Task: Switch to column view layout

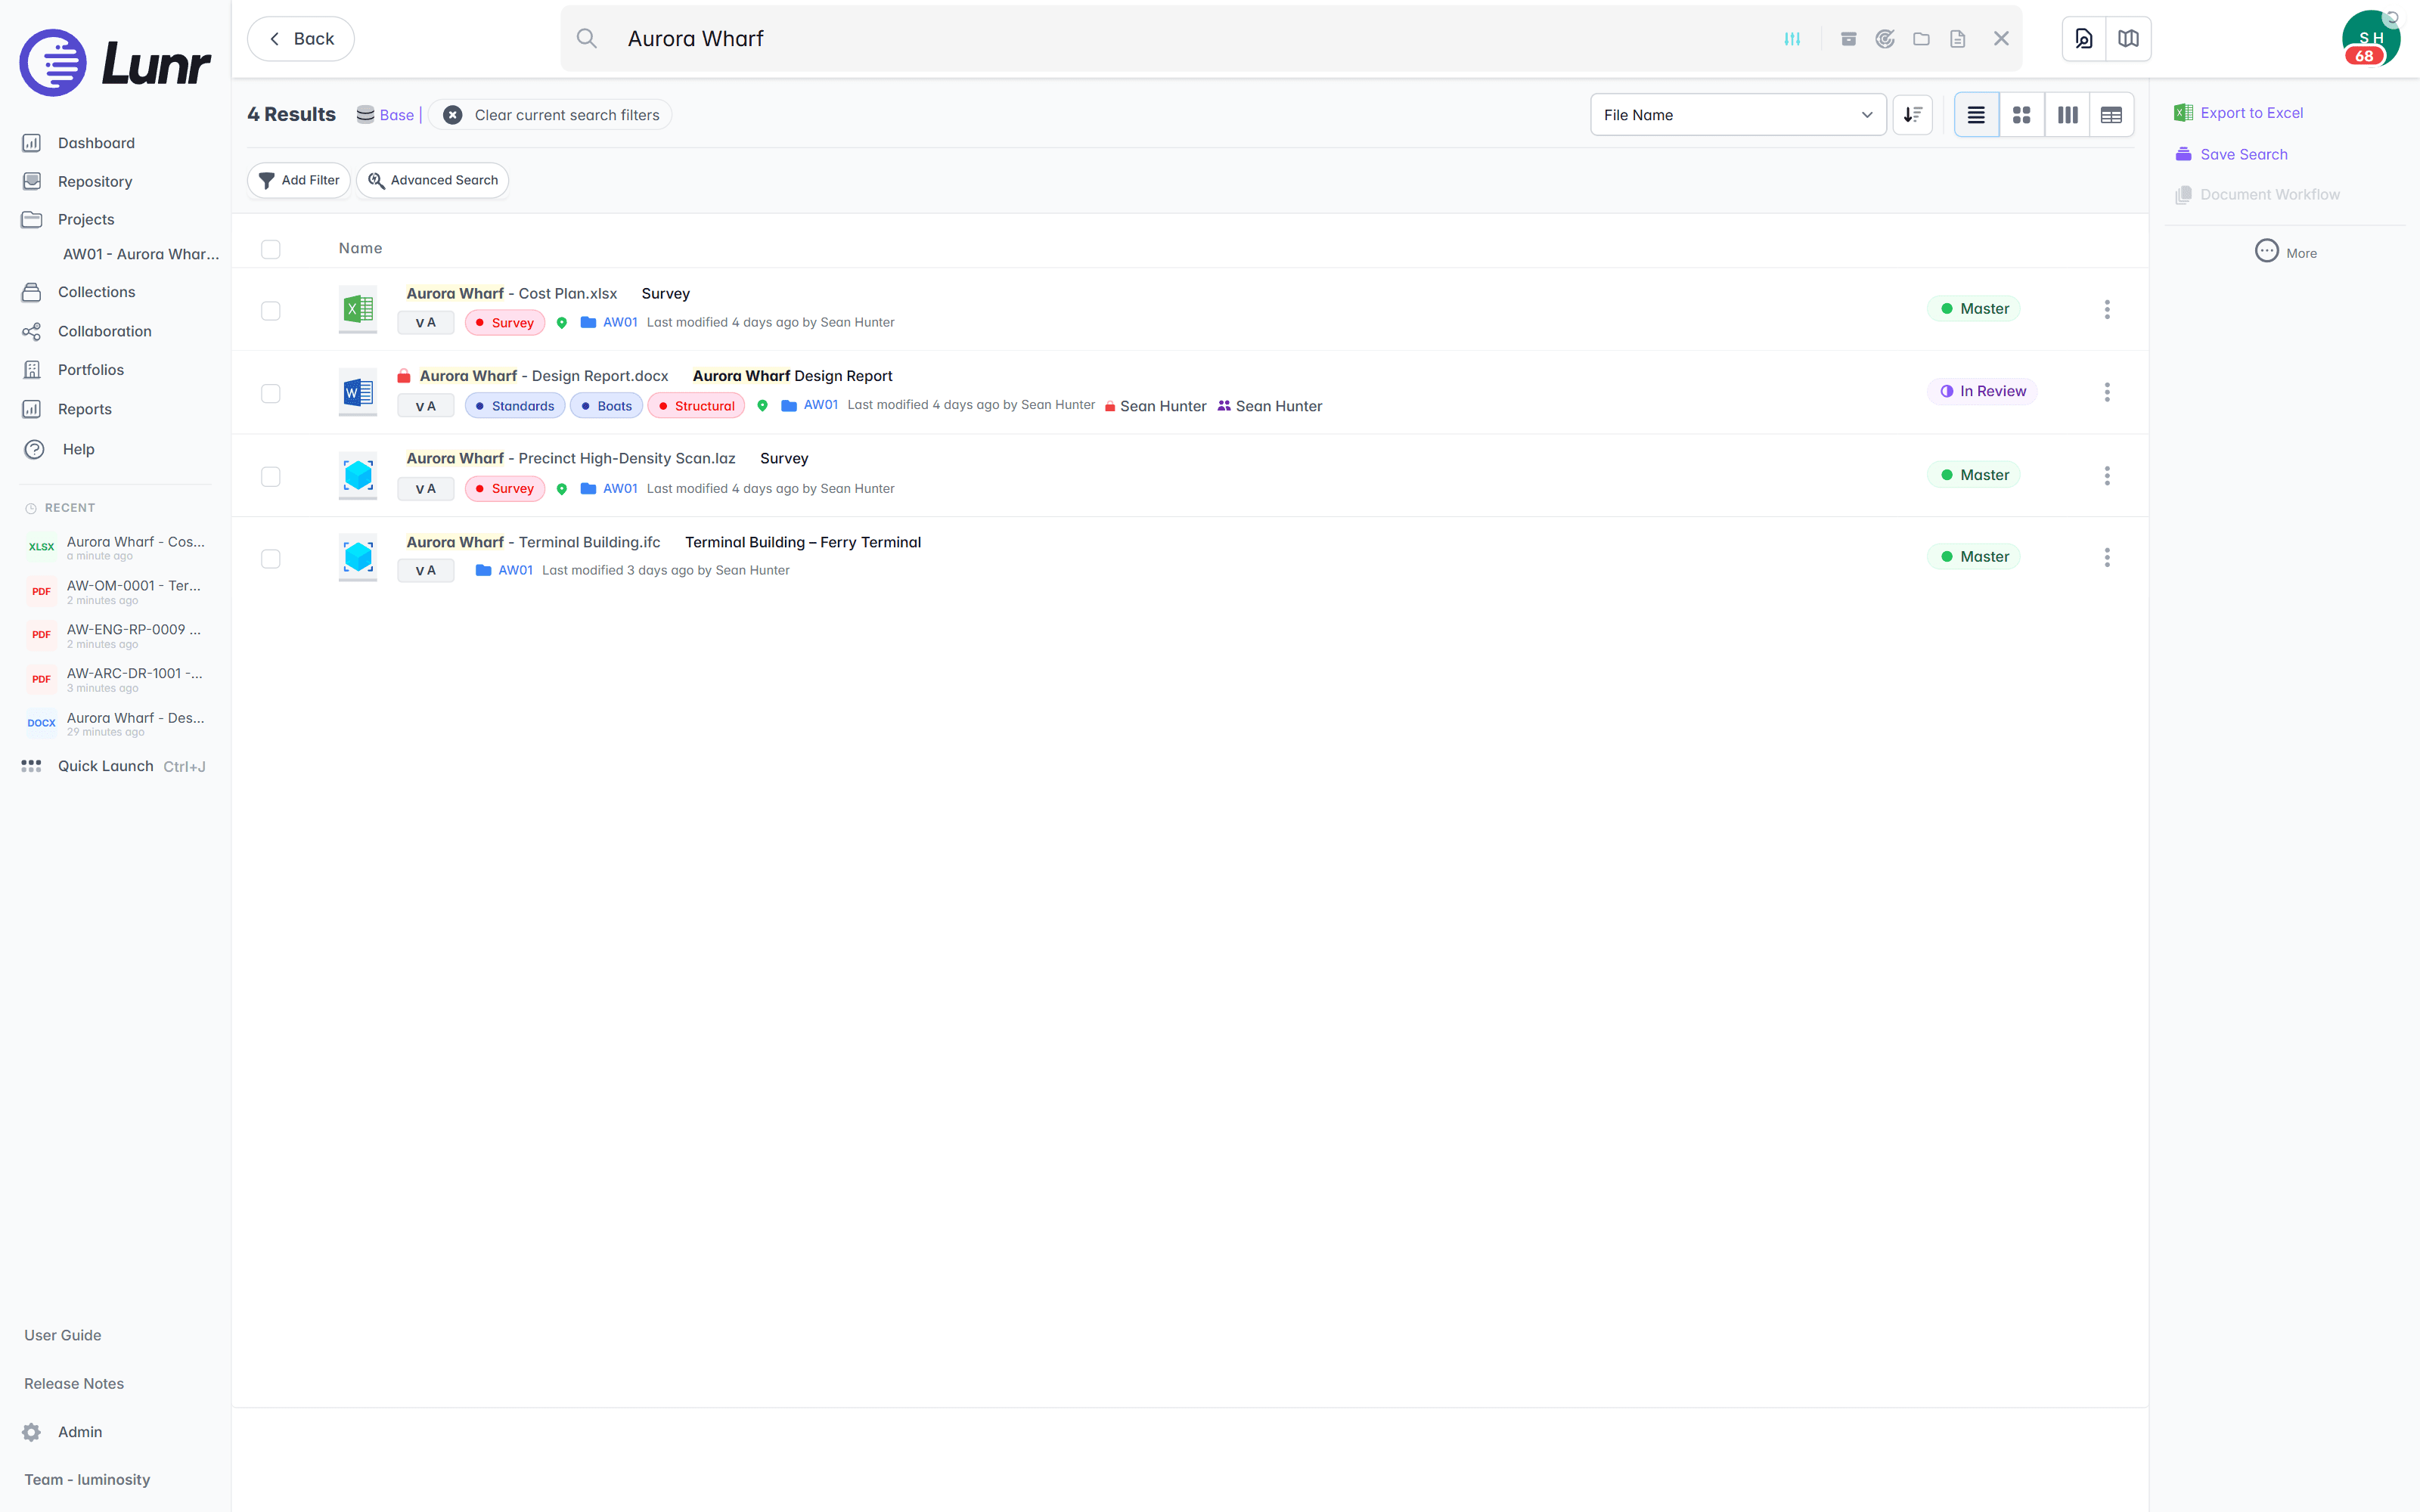Action: (2067, 115)
